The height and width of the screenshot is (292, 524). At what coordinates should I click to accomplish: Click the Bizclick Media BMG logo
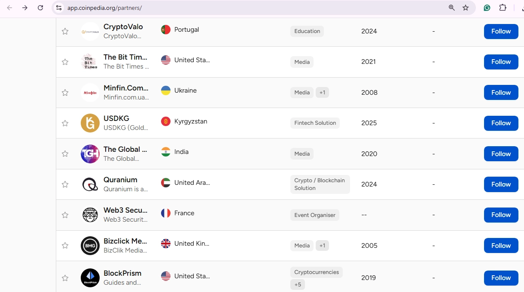(90, 246)
